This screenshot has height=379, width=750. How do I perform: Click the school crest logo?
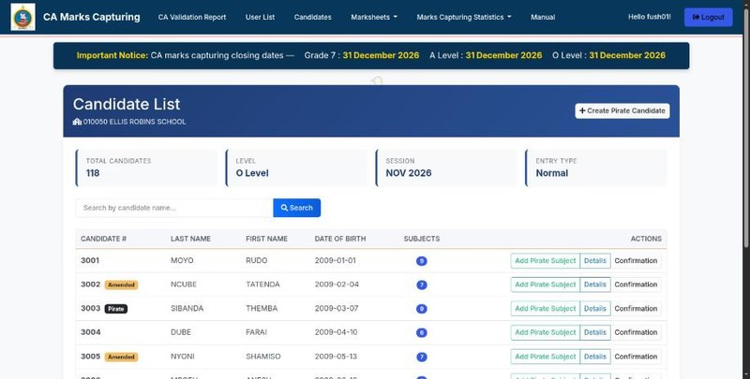22,17
